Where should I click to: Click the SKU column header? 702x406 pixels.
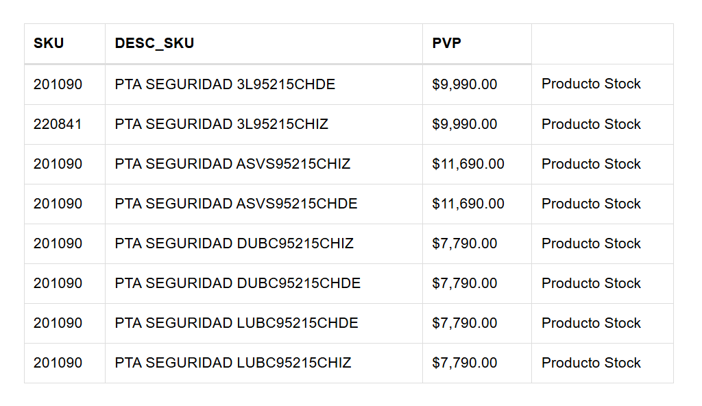click(x=49, y=43)
